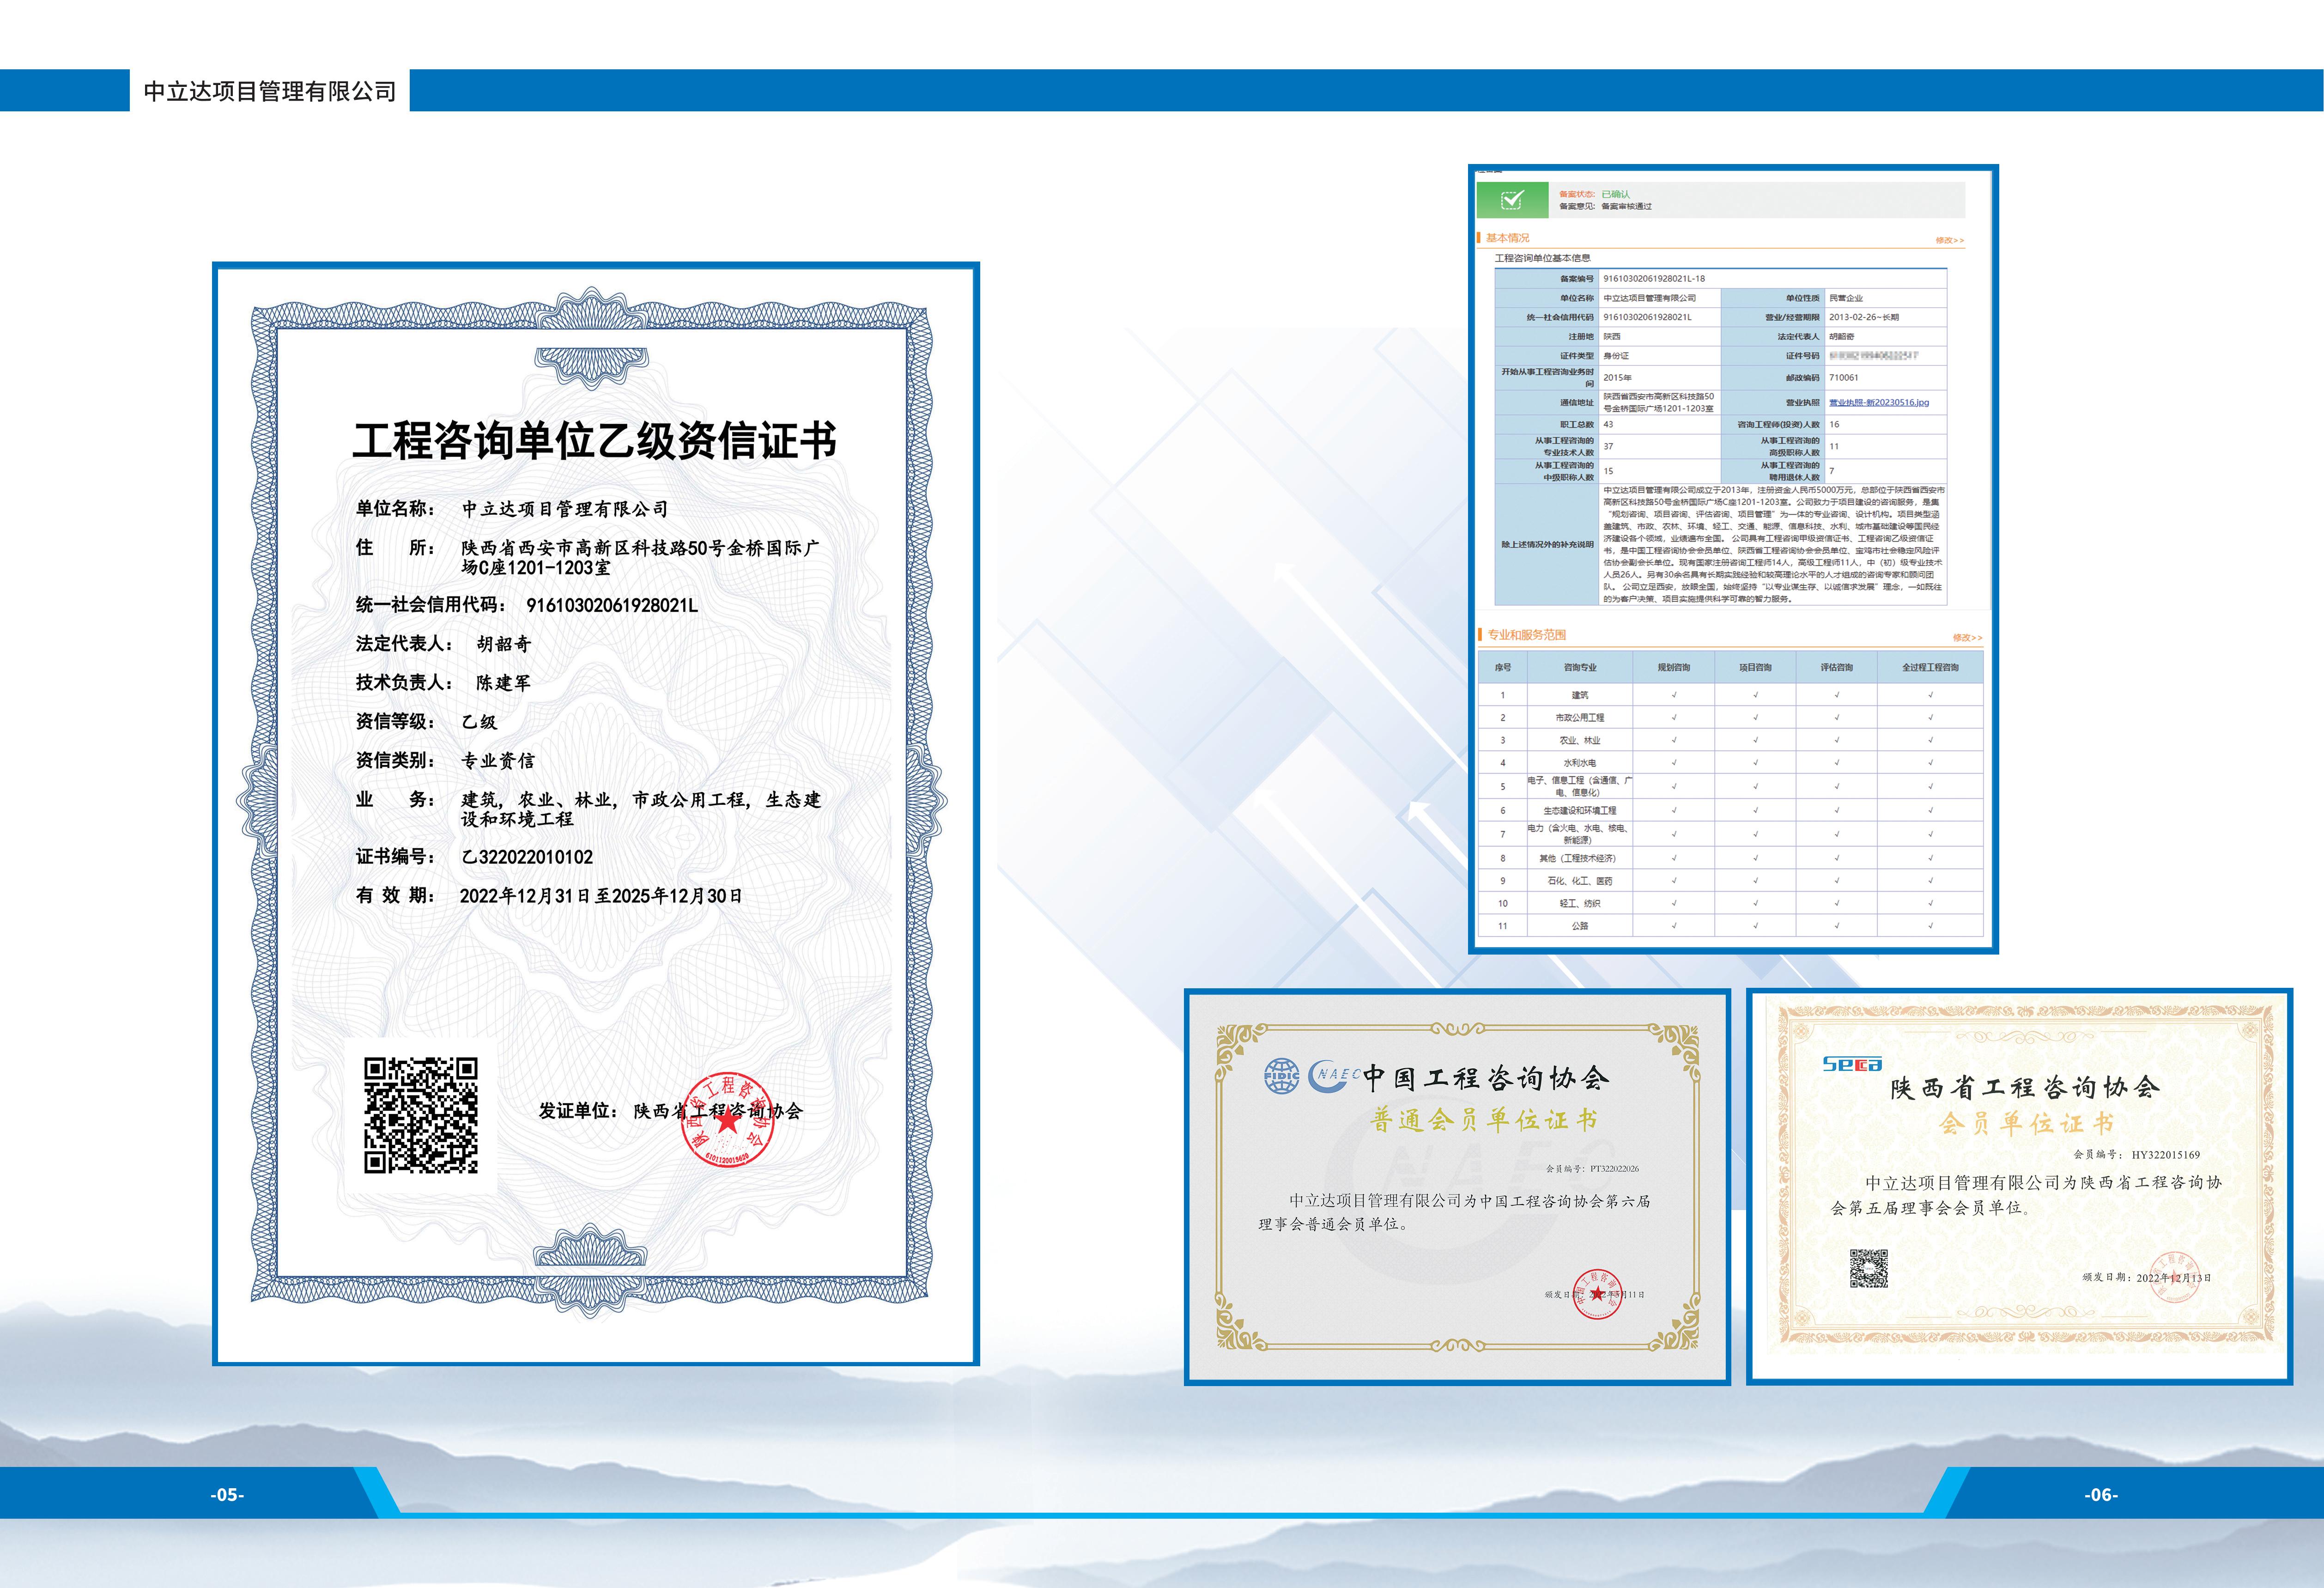This screenshot has width=2324, height=1588.
Task: Click the 2013-02-26~长期 cell
Action: click(x=1864, y=317)
